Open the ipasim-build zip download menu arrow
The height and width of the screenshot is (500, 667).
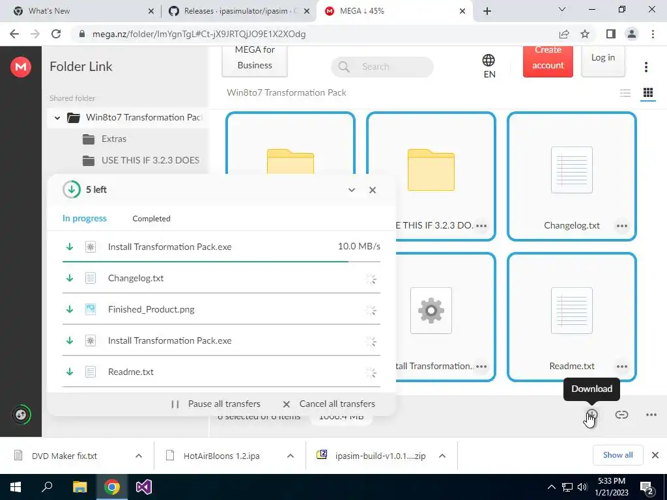tap(442, 456)
